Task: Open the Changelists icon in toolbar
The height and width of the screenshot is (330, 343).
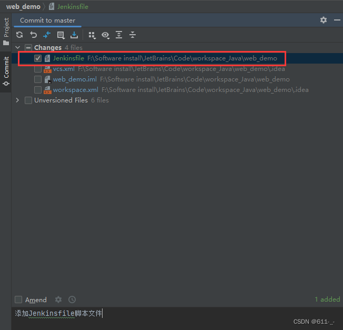Action: point(60,35)
